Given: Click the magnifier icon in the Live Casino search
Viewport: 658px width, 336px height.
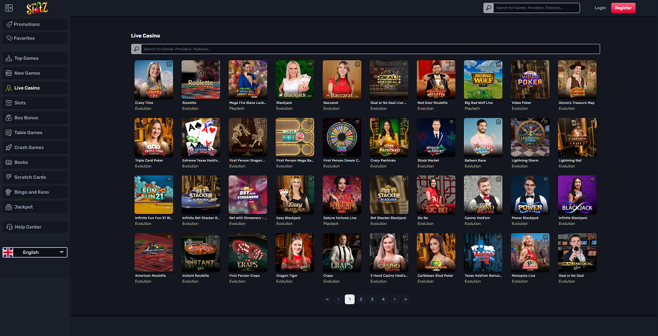Looking at the screenshot, I should point(136,49).
